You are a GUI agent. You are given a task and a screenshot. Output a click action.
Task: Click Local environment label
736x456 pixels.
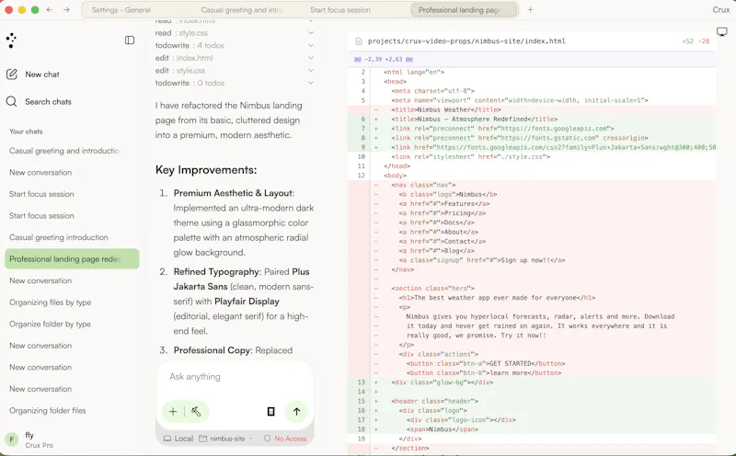coord(183,439)
